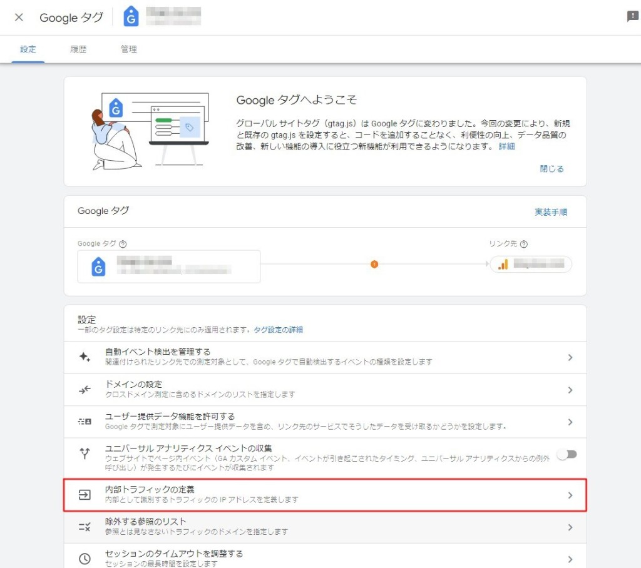Open 内部トラフィックの定義 chevron arrow
The width and height of the screenshot is (641, 568).
[x=570, y=495]
